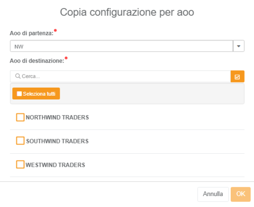
Task: Click the Copia configurazione per aoo title
Action: pos(127,12)
